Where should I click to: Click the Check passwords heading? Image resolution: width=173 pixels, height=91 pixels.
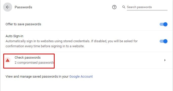(x=28, y=57)
